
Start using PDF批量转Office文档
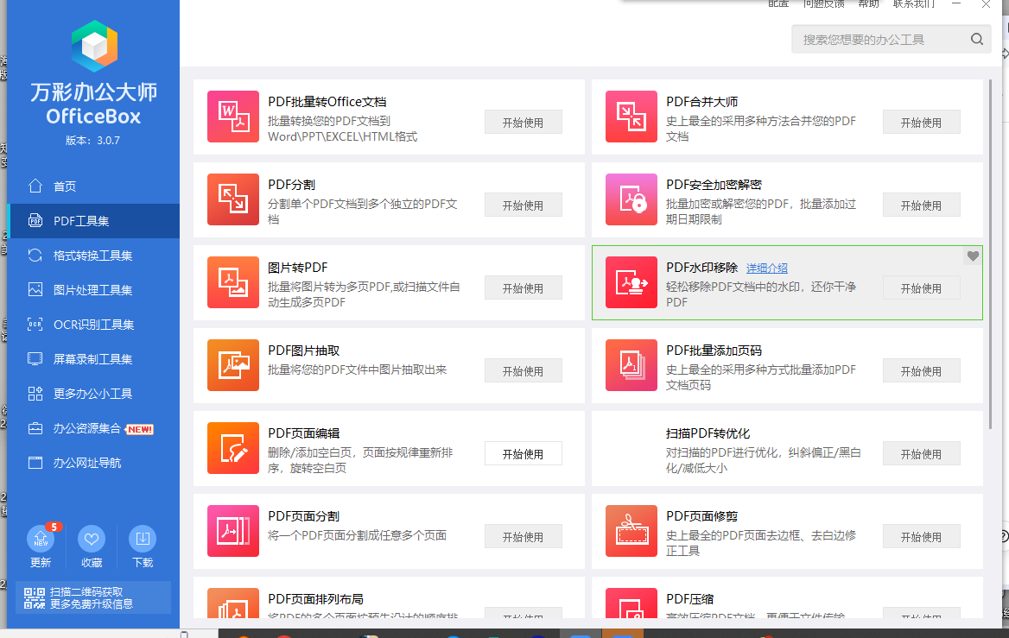524,123
